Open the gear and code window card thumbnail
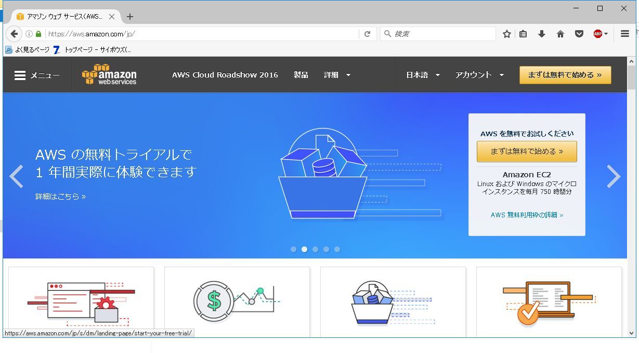 [x=81, y=303]
